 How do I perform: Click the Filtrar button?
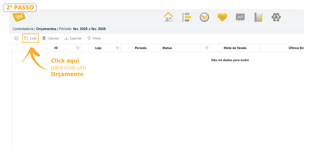pyautogui.click(x=94, y=38)
